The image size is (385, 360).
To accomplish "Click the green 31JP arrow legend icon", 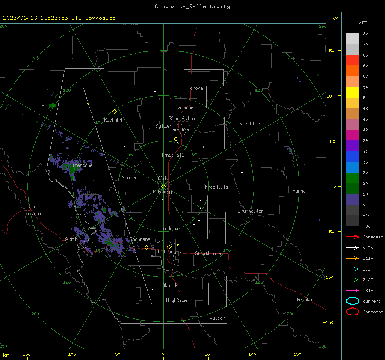I will [x=352, y=280].
